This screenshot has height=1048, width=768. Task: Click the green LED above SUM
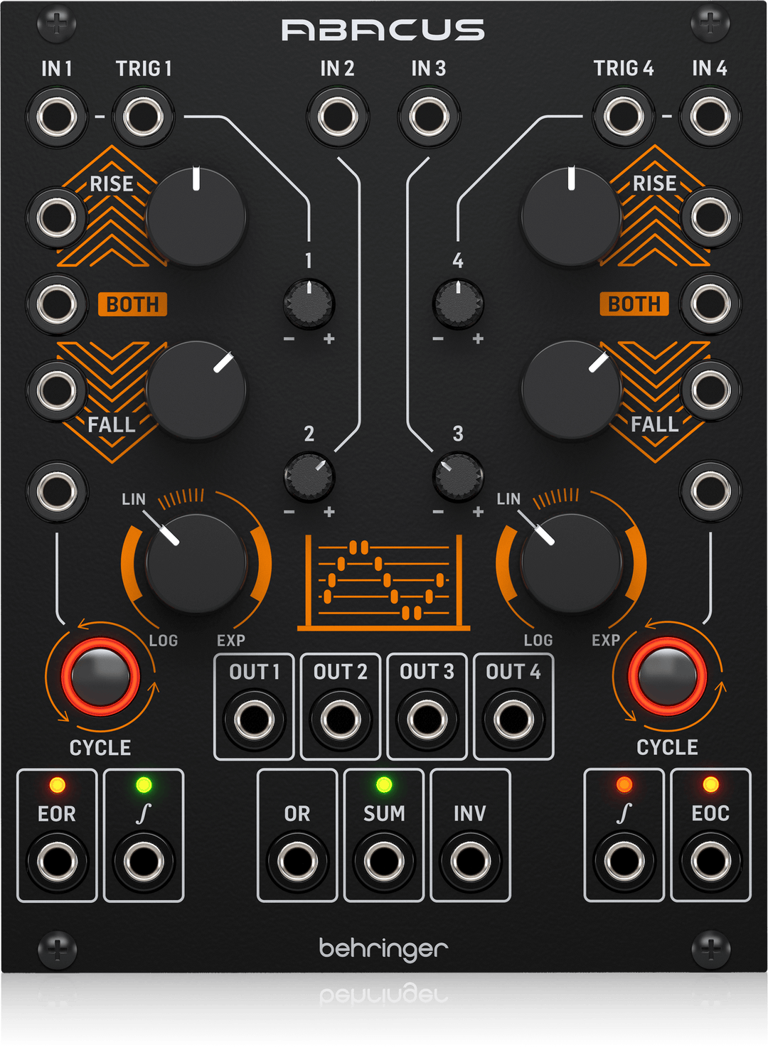[384, 785]
